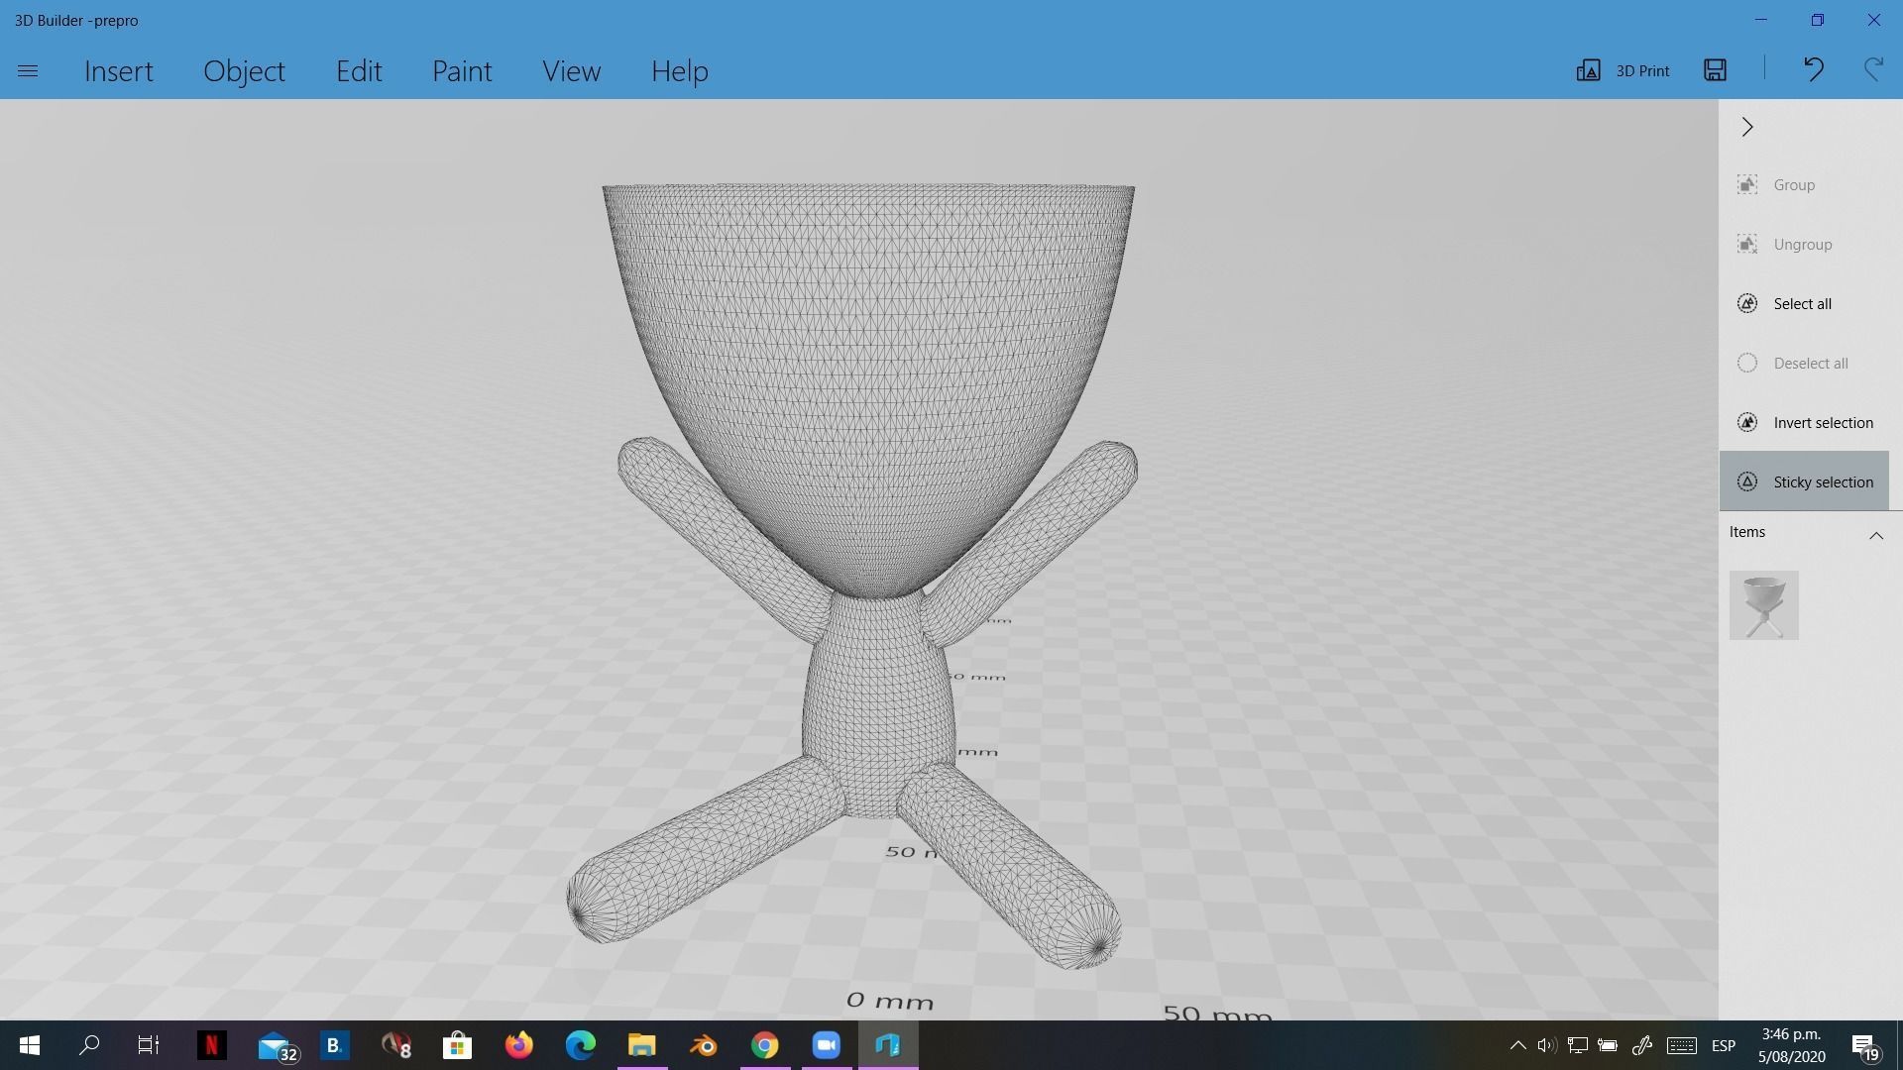Viewport: 1903px width, 1070px height.
Task: Redo the last action
Action: point(1873,69)
